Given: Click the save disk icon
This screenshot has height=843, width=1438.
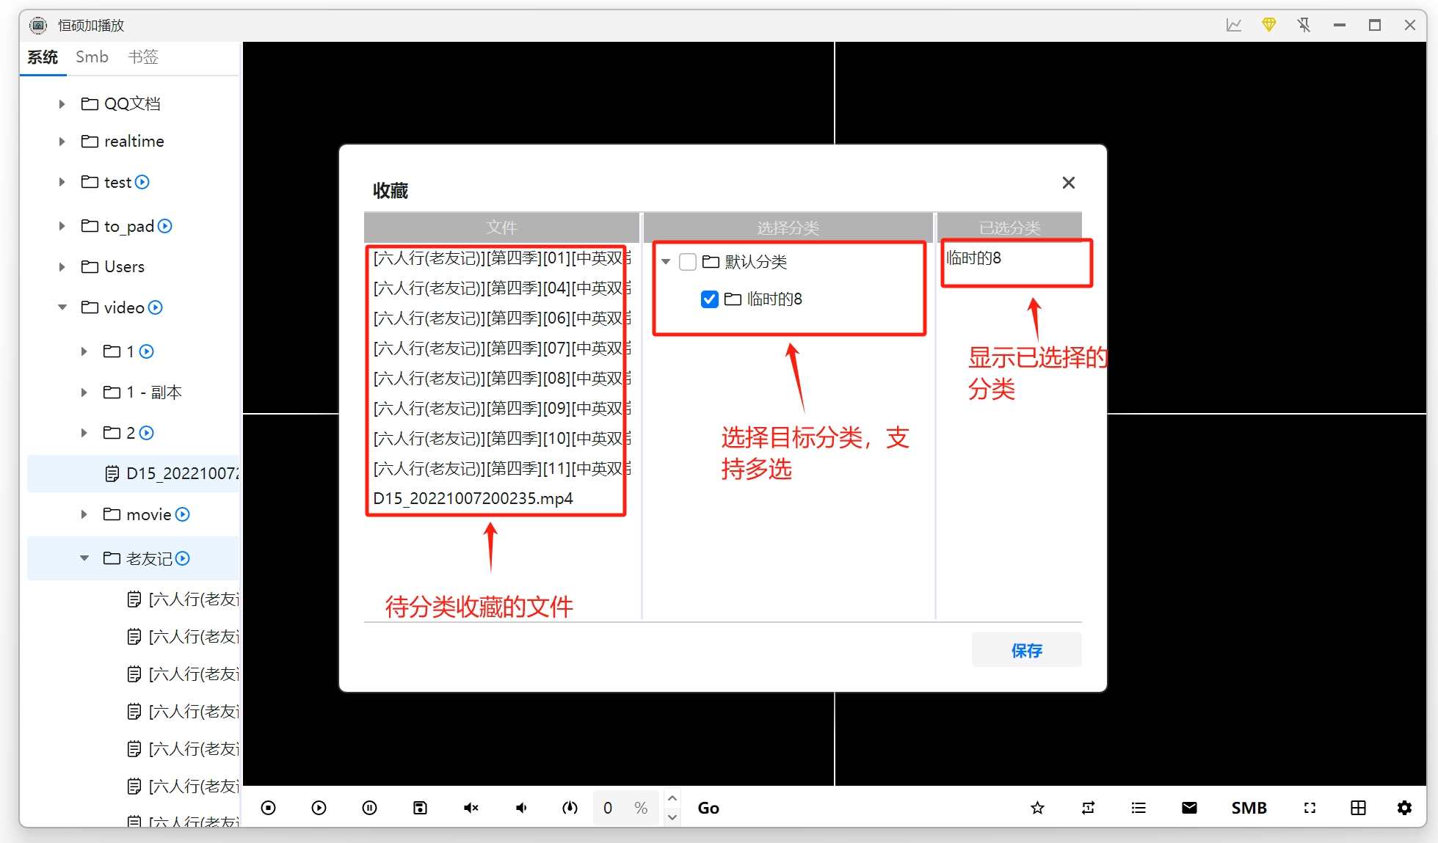Looking at the screenshot, I should tap(420, 808).
